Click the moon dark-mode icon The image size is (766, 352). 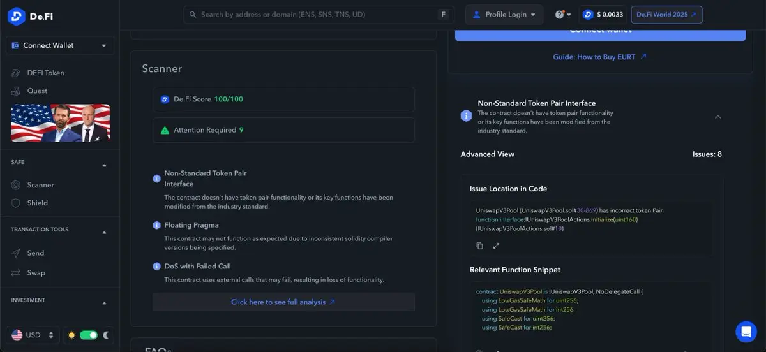click(106, 335)
